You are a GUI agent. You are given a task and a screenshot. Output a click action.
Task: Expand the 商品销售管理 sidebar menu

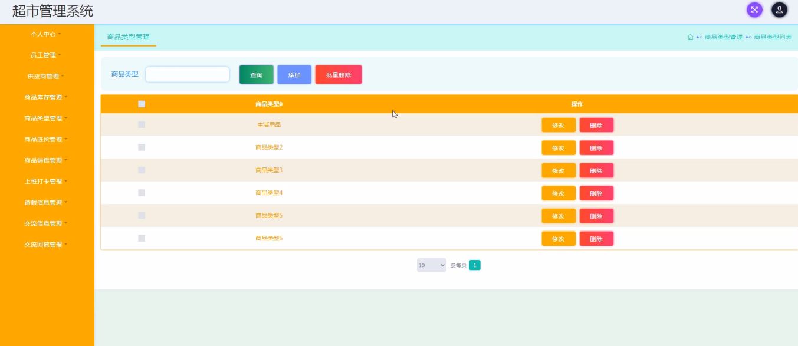pyautogui.click(x=46, y=160)
